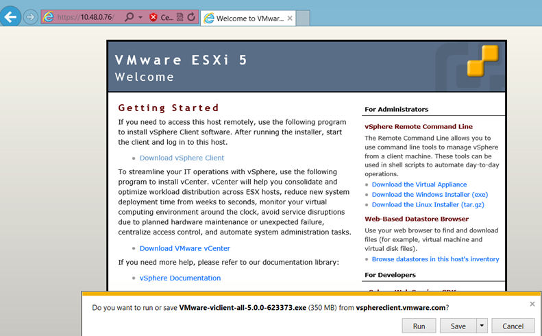
Task: Click the 'VMware ESXi 5' banner title
Action: 181,60
